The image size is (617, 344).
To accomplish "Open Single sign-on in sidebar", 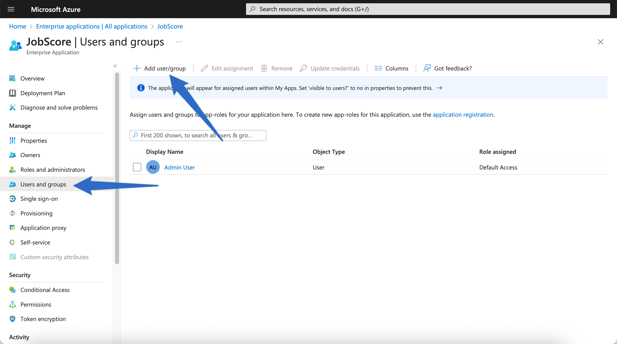I will (x=39, y=199).
